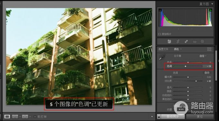
Task: Select the Healing bandage tool
Action: [x=186, y=41]
